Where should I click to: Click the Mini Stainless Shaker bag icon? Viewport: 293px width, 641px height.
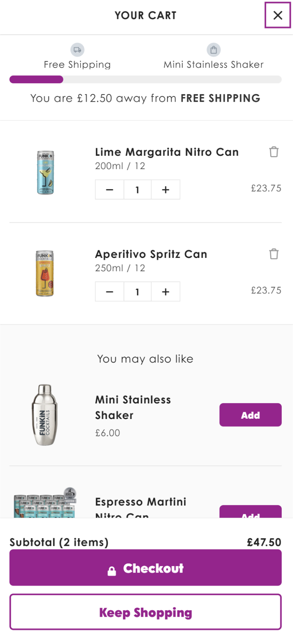pos(214,50)
